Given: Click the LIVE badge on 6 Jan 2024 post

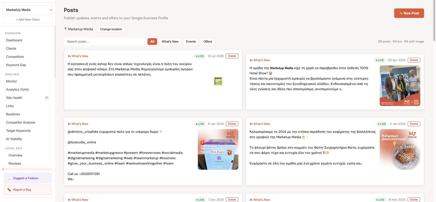Looking at the screenshot, I should coord(200,124).
